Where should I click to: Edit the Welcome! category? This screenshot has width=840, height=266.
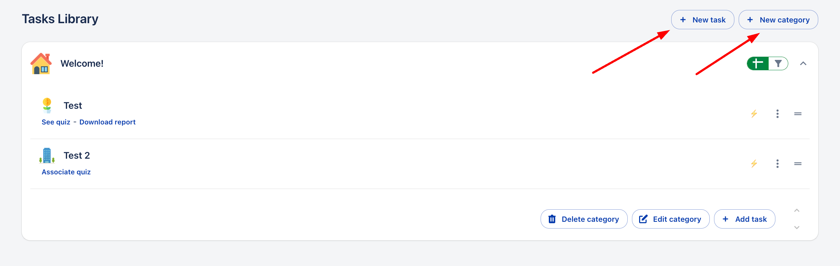pyautogui.click(x=671, y=219)
